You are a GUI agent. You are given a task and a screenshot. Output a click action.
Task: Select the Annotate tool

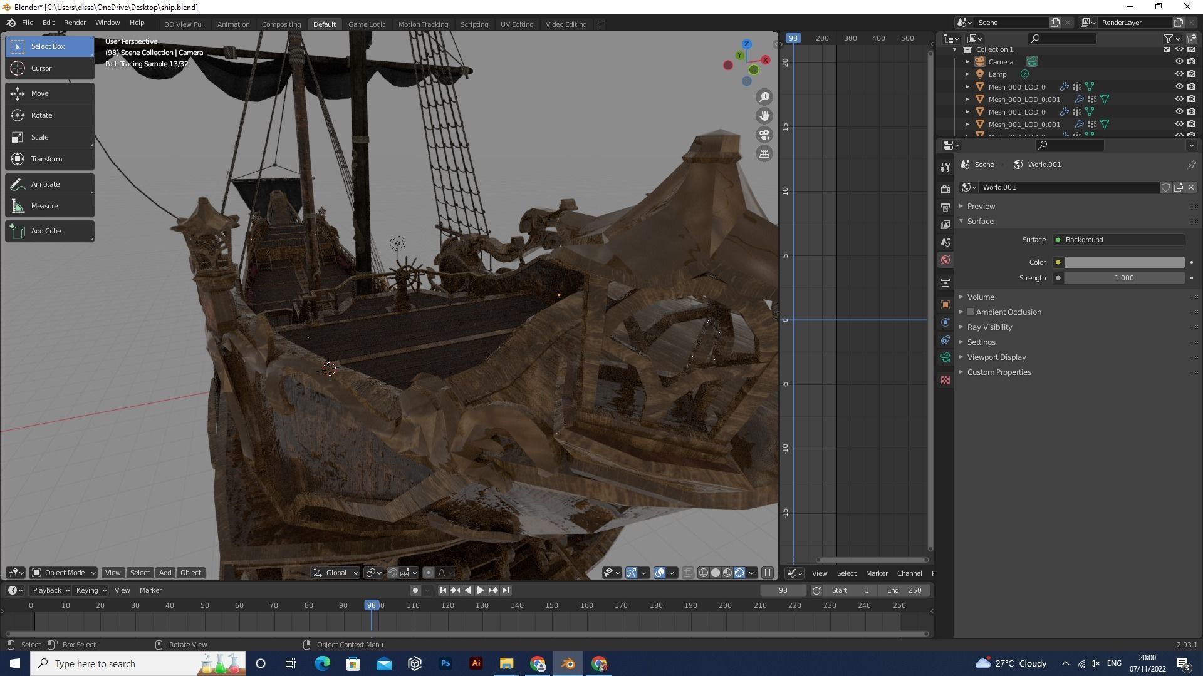[x=49, y=184]
